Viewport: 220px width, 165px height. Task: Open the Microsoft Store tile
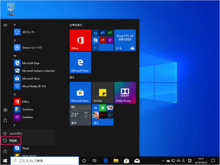[80, 92]
